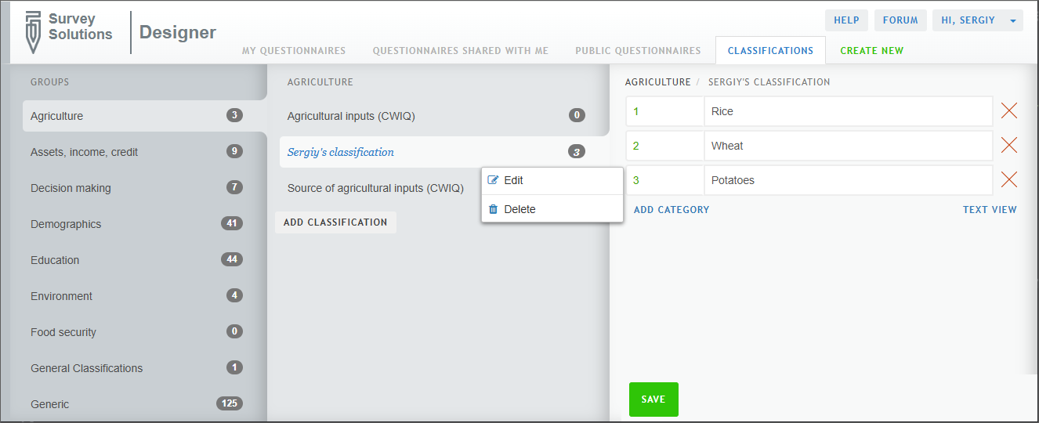Click the count badge on Sergiy's classification

(577, 152)
